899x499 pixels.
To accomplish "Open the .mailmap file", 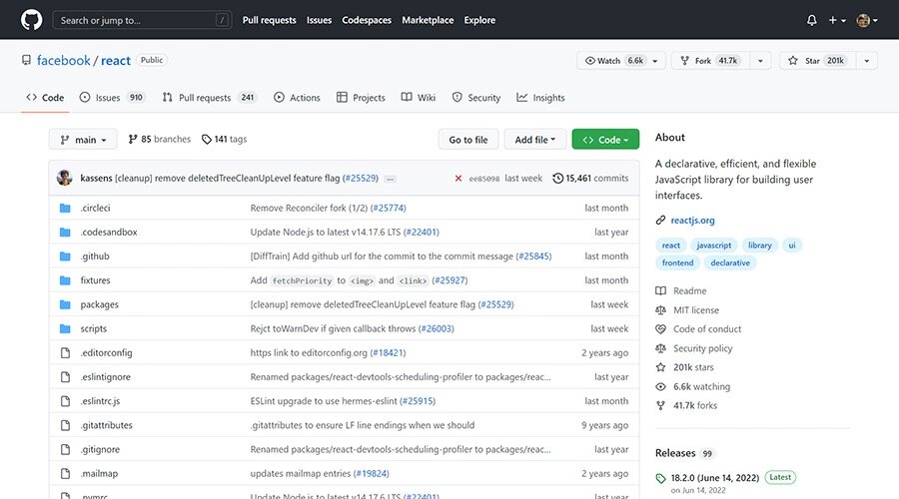I will [x=99, y=473].
